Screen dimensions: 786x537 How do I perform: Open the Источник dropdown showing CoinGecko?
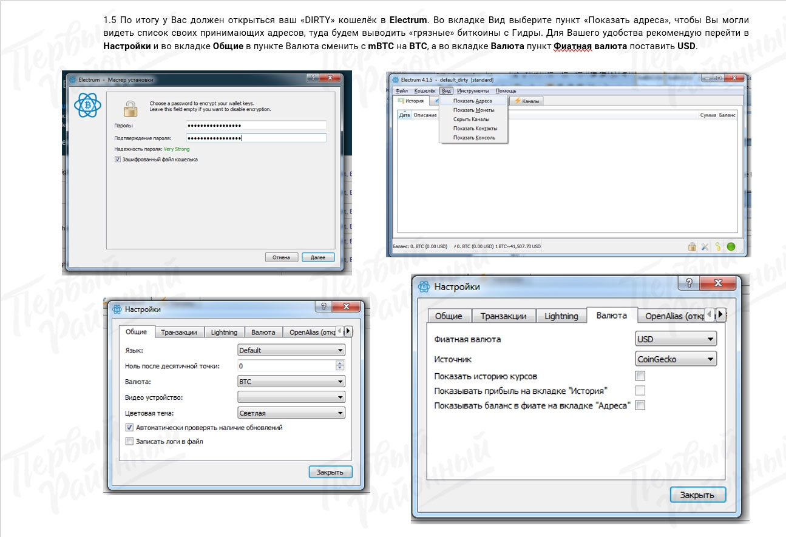click(676, 359)
